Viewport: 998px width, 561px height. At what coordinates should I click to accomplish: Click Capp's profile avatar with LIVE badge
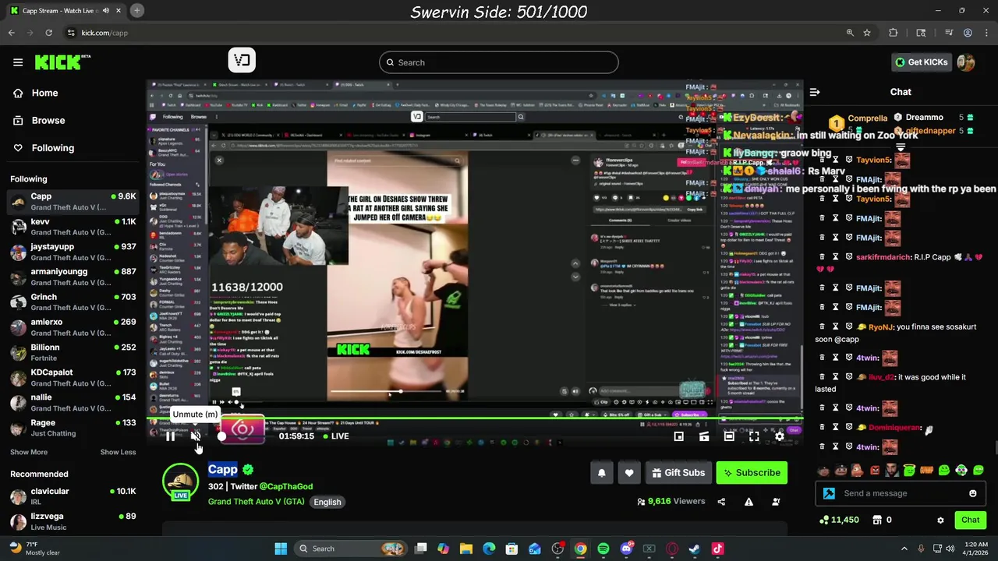(x=180, y=482)
